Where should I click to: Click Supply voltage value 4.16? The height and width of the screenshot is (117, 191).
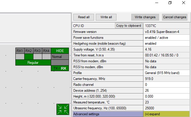click(x=166, y=49)
